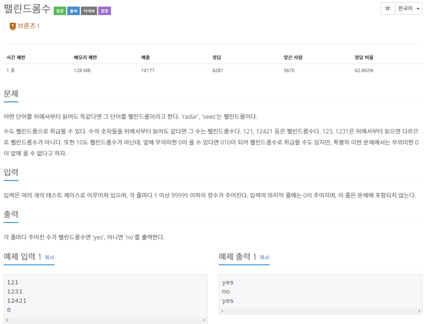Click the 정답 column header
Image resolution: width=432 pixels, height=324 pixels.
click(x=217, y=57)
